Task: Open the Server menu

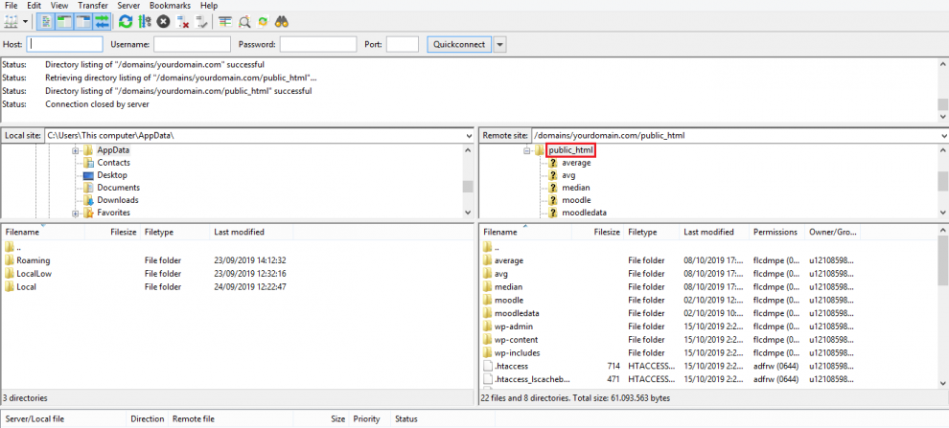Action: (x=128, y=6)
